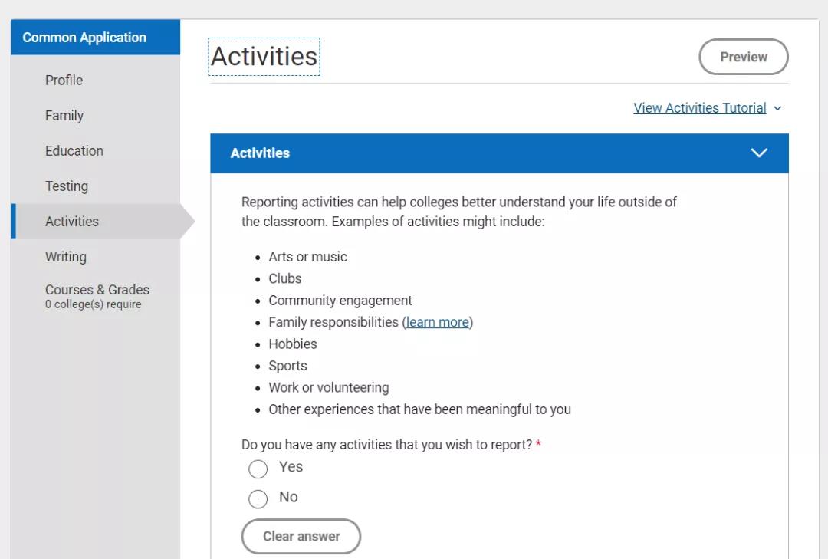Screen dimensions: 828x559
Task: Click the 'Hobbies' list item
Action: pyautogui.click(x=293, y=344)
